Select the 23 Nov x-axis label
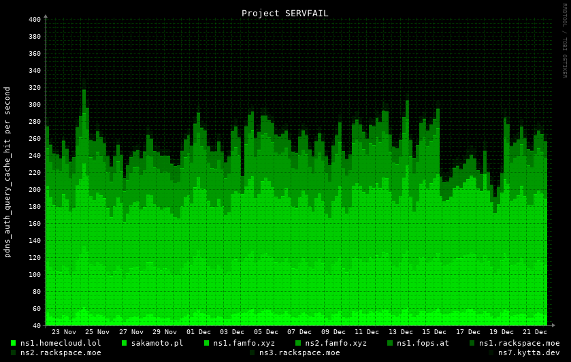The width and height of the screenshot is (571, 362). click(x=64, y=332)
